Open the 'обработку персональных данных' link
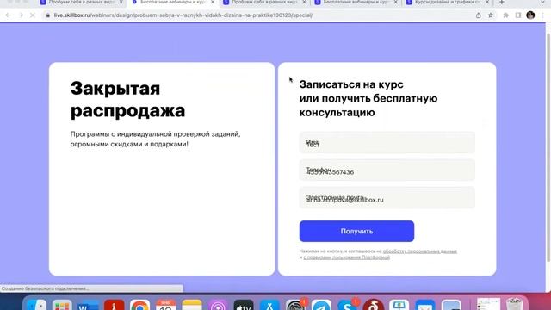 (420, 251)
